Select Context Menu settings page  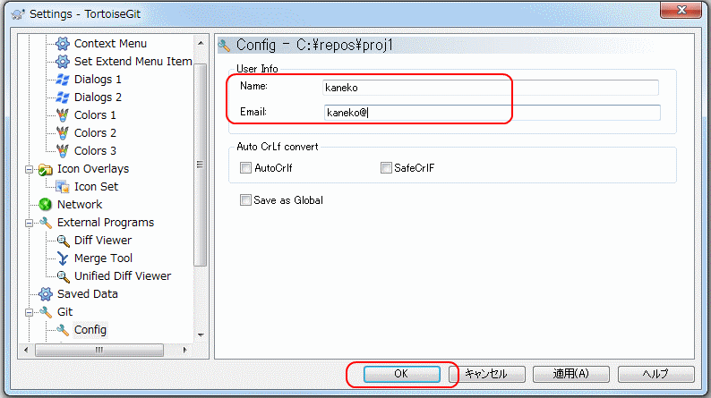pos(110,44)
